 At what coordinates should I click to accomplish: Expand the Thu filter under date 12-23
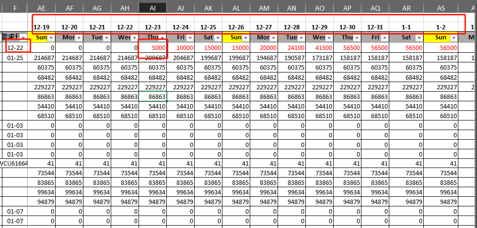tap(162, 37)
